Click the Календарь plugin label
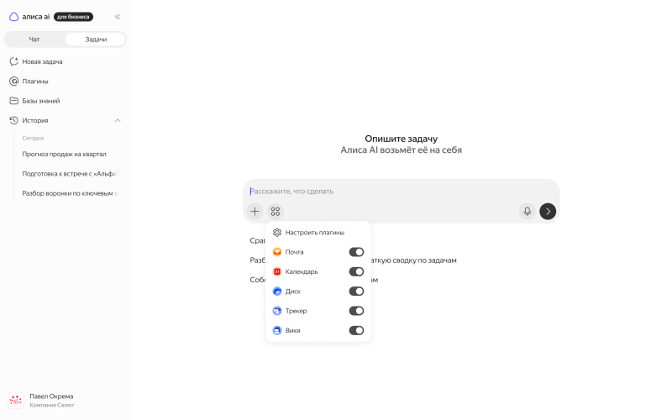672x420 pixels. pyautogui.click(x=302, y=271)
